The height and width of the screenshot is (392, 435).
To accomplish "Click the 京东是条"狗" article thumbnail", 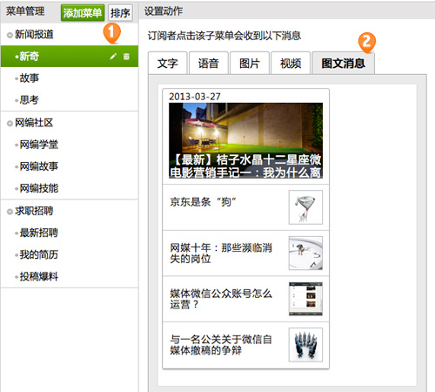I will point(305,207).
